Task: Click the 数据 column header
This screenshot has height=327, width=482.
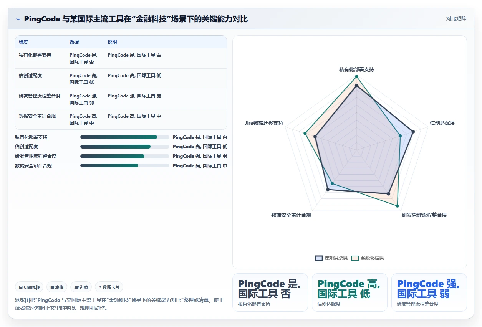Action: click(x=74, y=42)
